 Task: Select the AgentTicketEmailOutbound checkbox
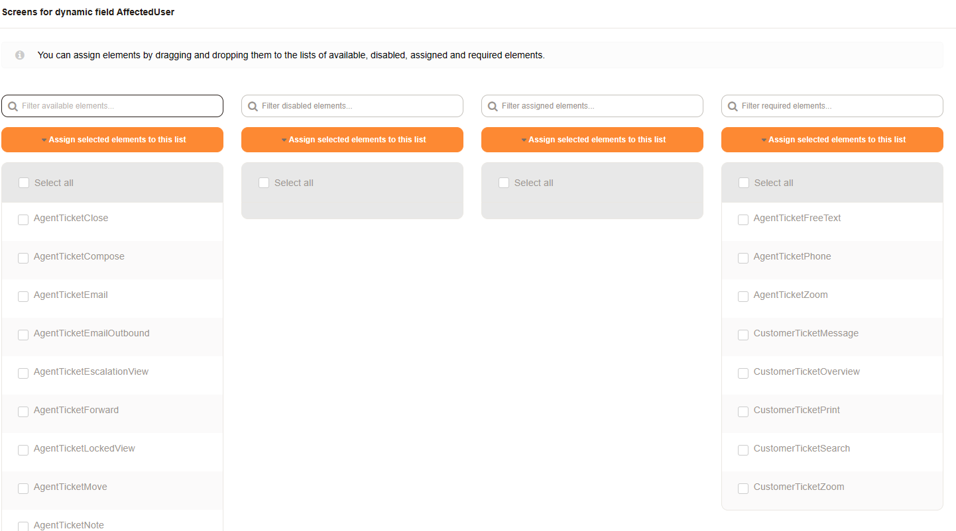pos(23,334)
